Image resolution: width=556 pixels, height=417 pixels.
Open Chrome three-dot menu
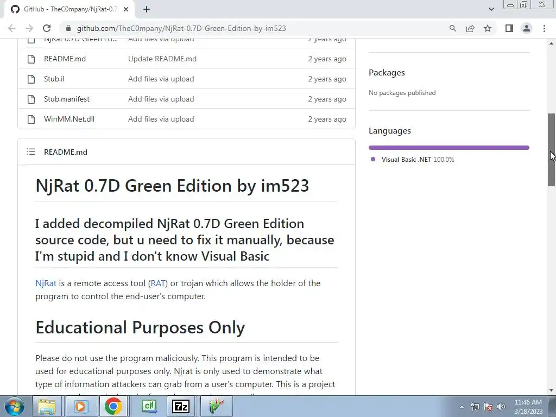coord(544,28)
